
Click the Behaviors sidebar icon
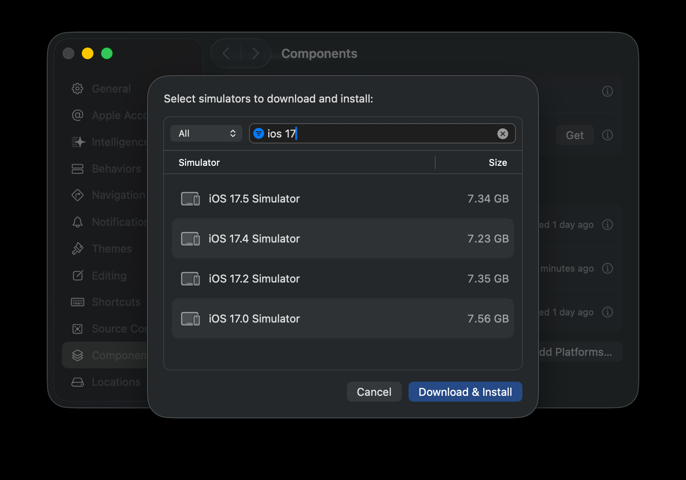[78, 169]
